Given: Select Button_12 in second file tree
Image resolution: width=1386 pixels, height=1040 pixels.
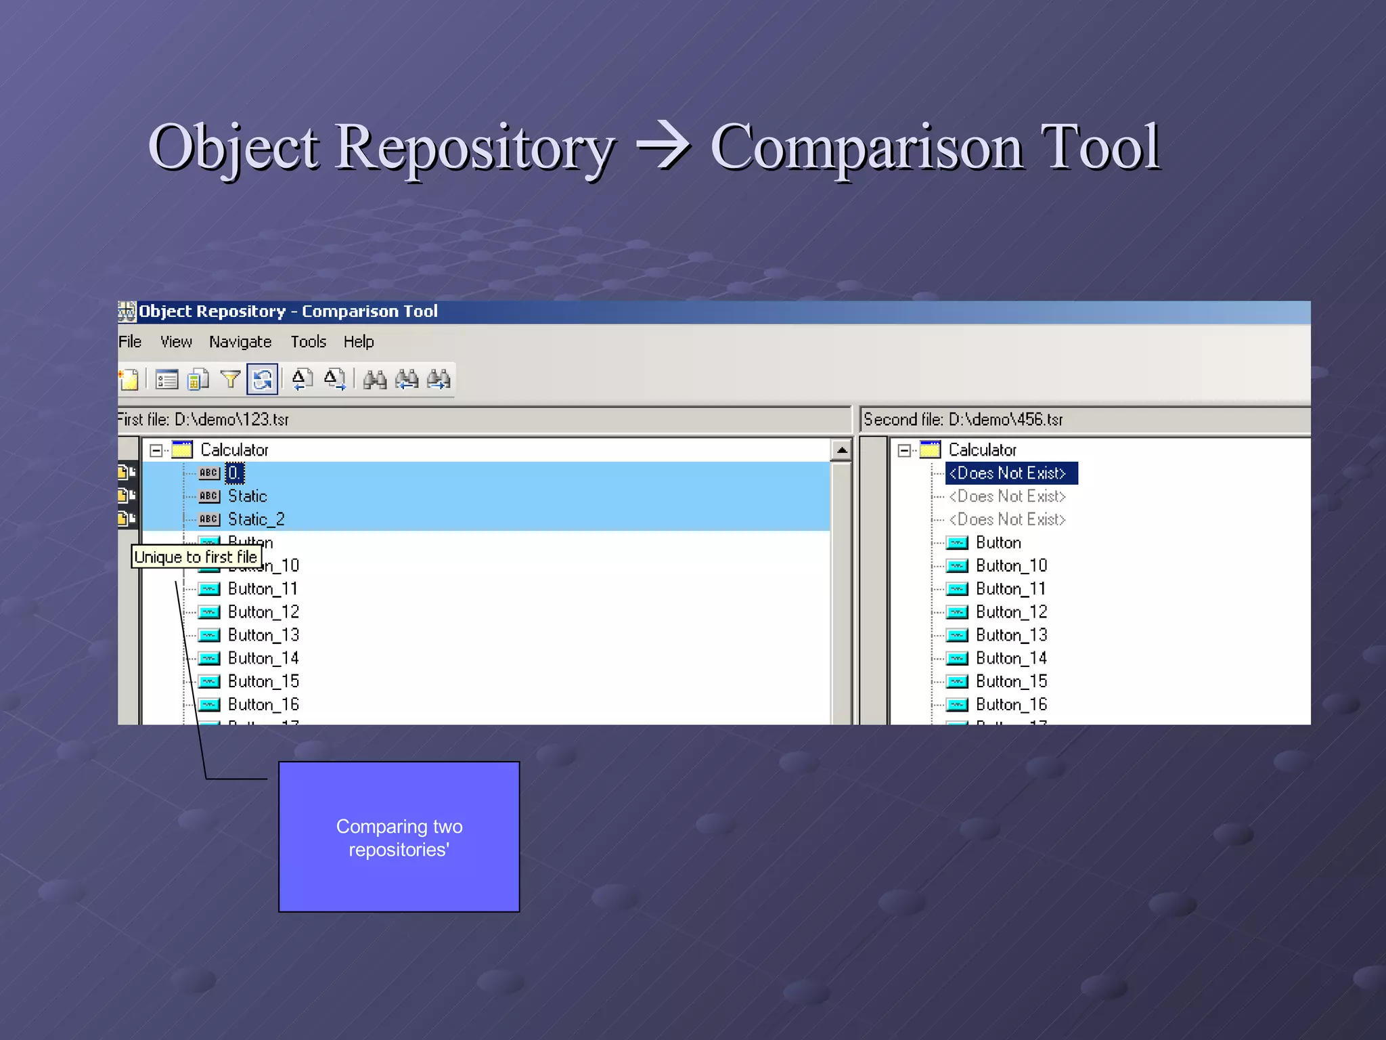Looking at the screenshot, I should pyautogui.click(x=1011, y=612).
